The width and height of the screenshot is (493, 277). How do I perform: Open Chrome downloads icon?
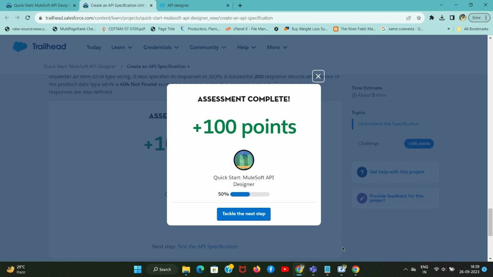click(442, 18)
